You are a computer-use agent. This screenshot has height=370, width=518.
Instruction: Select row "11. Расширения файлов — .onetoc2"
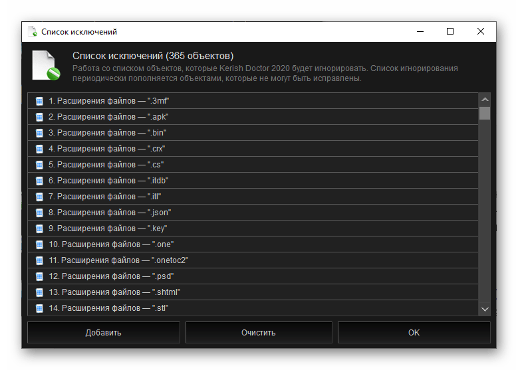pos(253,260)
